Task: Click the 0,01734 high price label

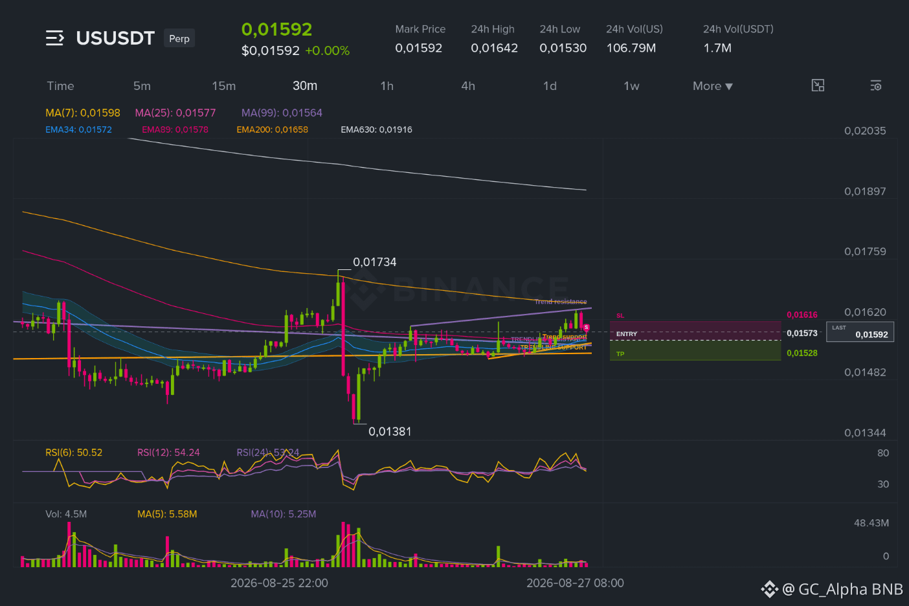Action: 374,262
